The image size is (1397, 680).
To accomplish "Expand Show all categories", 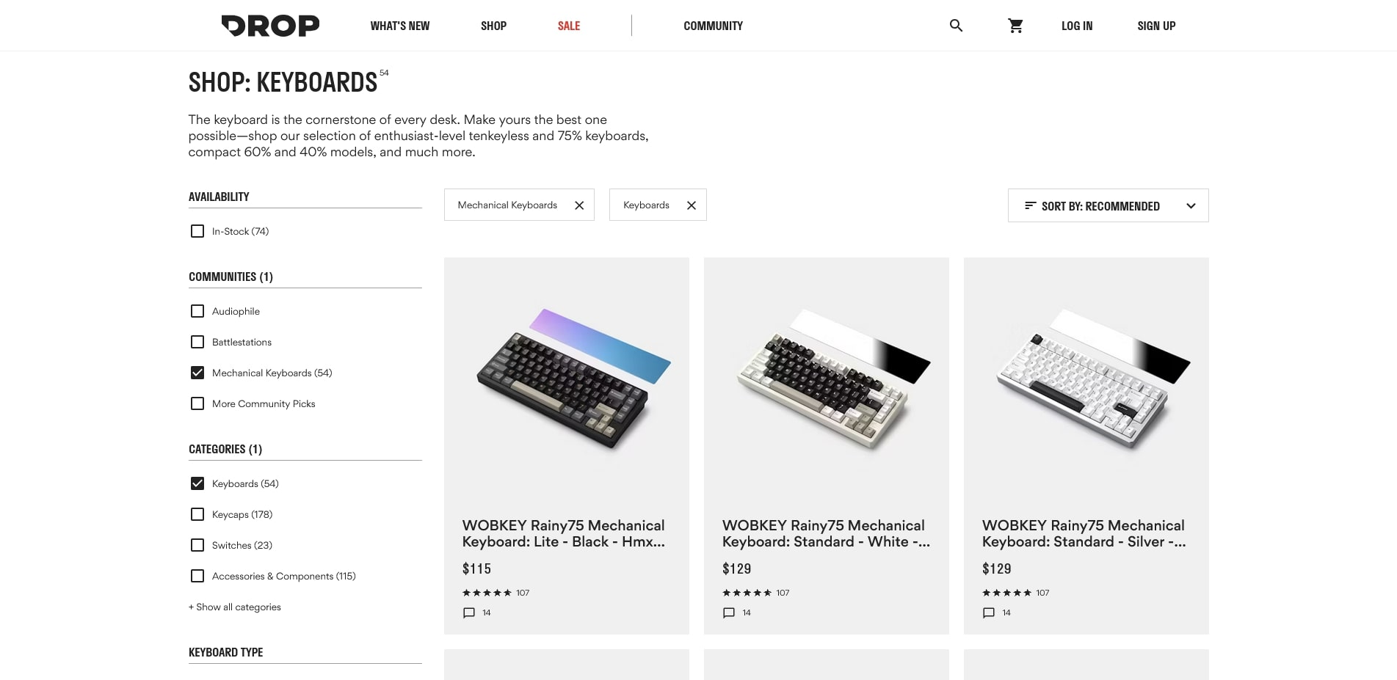I will 235,607.
